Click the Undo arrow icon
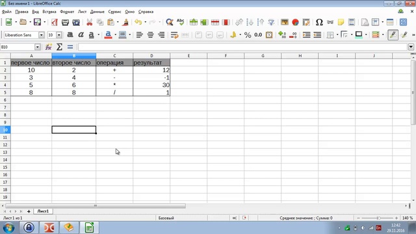 point(138,22)
